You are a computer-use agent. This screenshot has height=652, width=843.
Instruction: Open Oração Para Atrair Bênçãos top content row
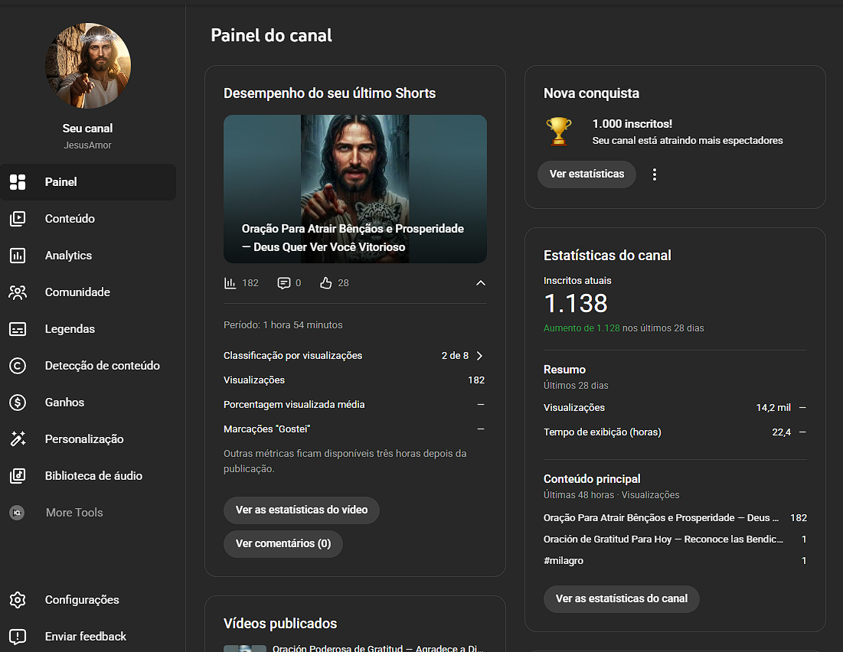coord(675,518)
